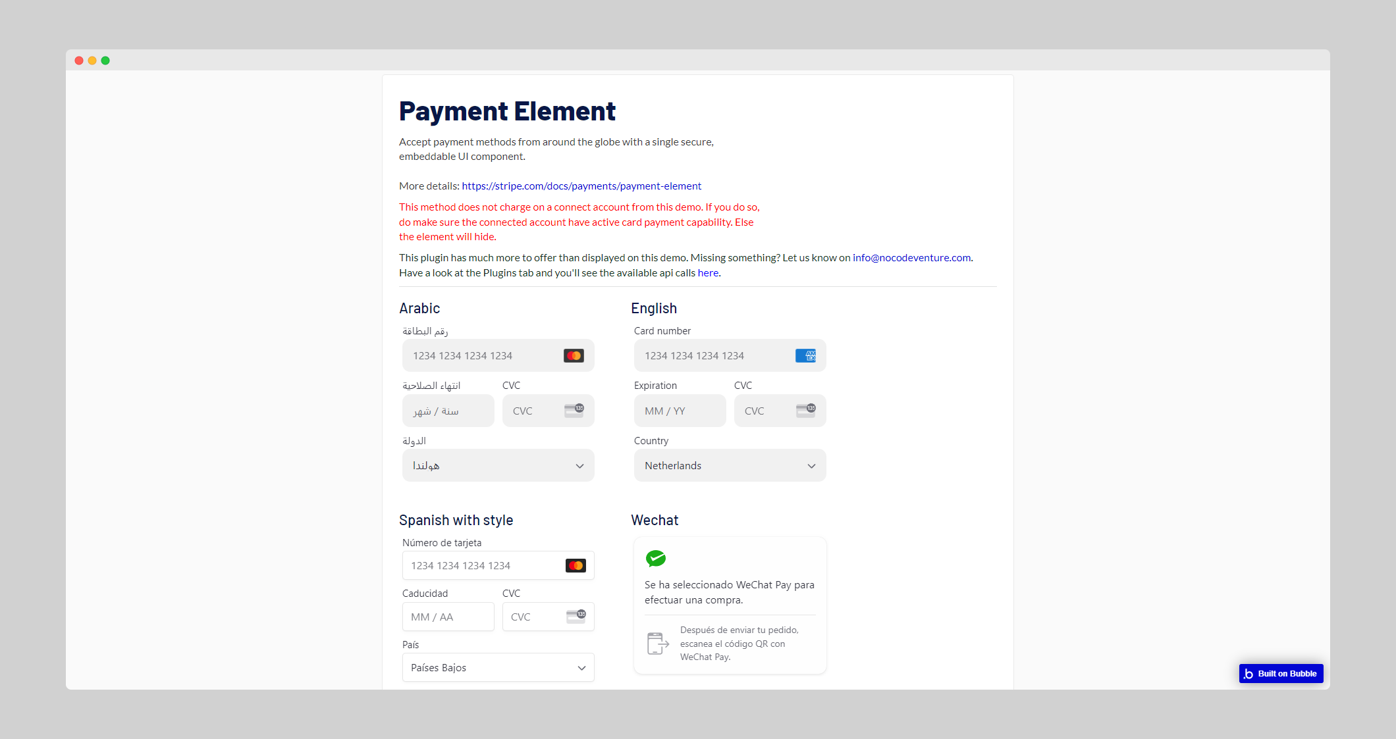Click the CVC card icon in English form

pos(805,410)
